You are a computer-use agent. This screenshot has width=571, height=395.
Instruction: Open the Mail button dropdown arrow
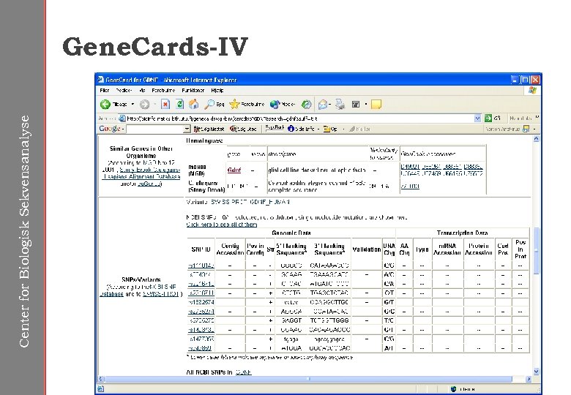coord(329,105)
